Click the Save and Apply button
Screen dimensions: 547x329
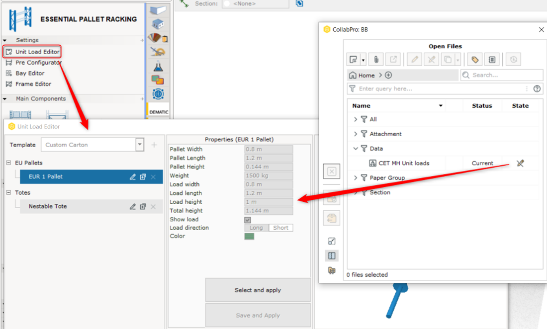click(258, 316)
